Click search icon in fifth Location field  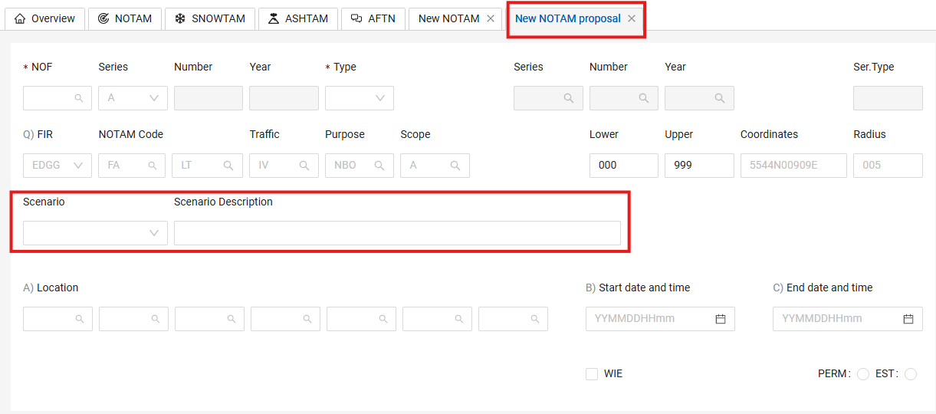(383, 319)
